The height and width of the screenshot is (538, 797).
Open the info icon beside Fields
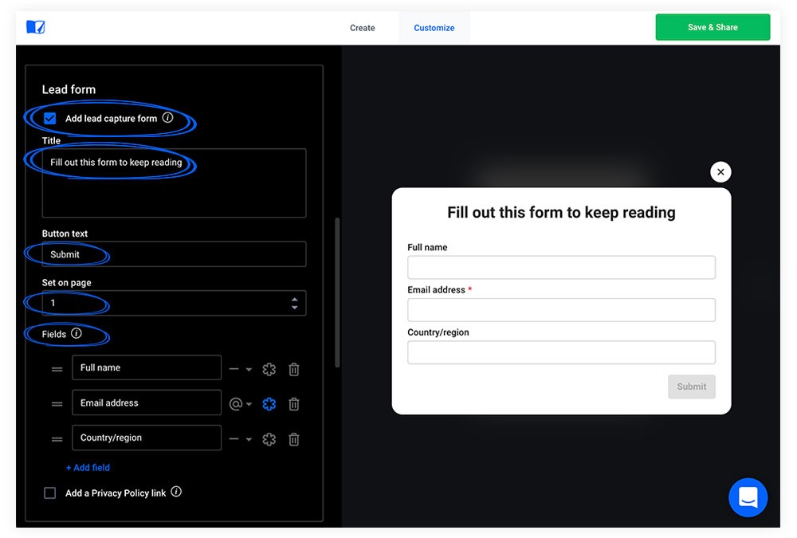tap(77, 334)
